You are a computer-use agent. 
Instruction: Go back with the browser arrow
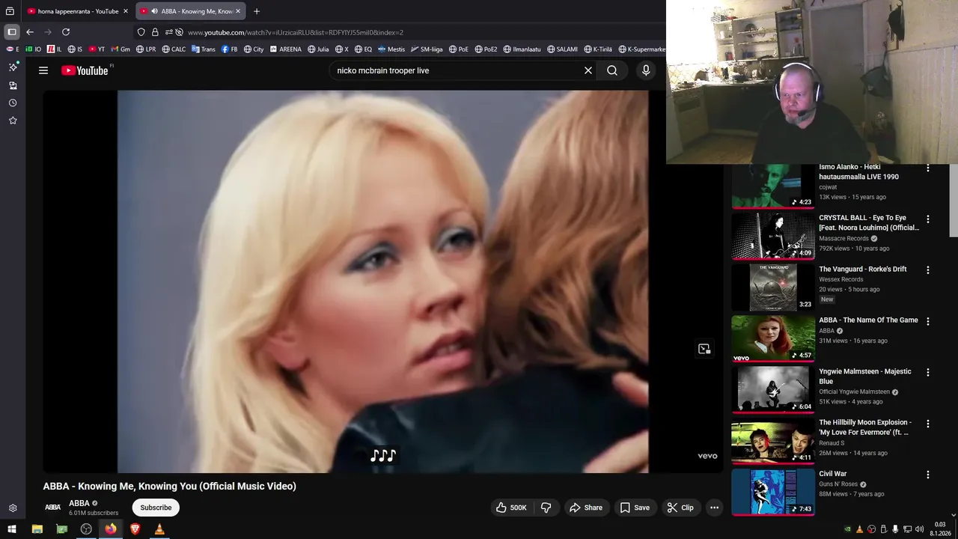click(x=30, y=32)
